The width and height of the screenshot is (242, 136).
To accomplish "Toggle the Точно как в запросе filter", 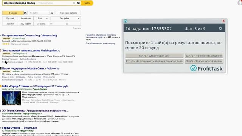I will click(x=68, y=13).
